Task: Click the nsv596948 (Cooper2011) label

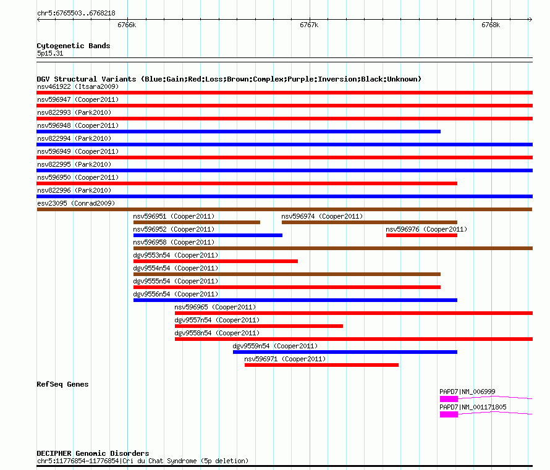Action: (78, 125)
